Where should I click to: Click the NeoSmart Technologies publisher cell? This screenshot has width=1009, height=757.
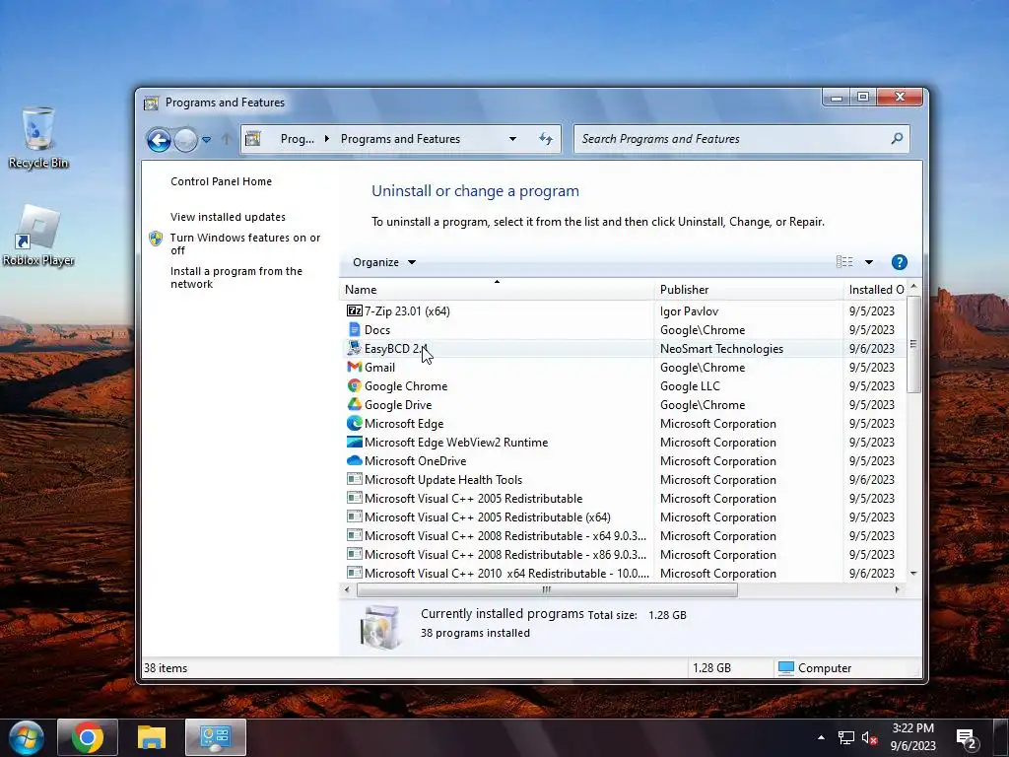[721, 348]
